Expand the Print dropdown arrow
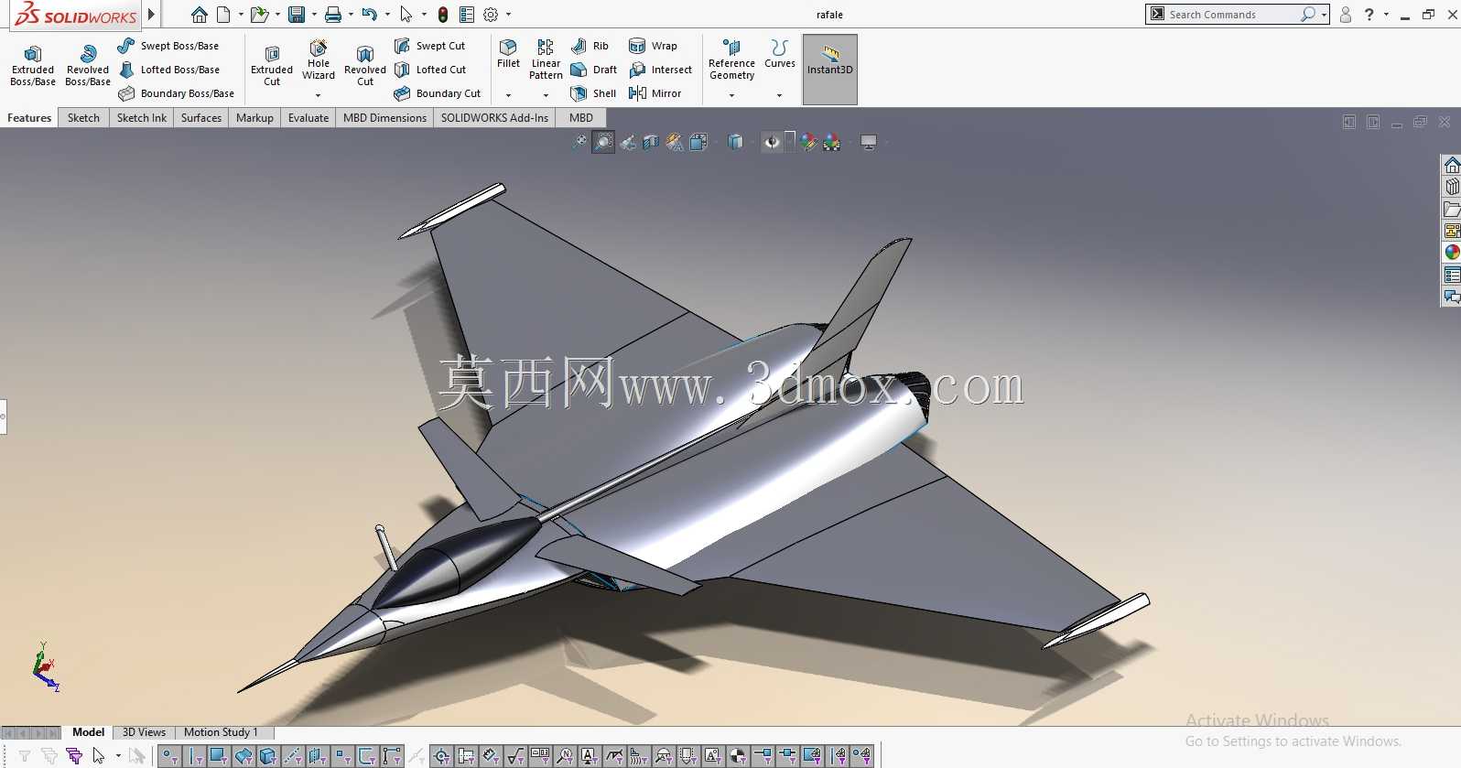Image resolution: width=1461 pixels, height=768 pixels. click(x=351, y=15)
